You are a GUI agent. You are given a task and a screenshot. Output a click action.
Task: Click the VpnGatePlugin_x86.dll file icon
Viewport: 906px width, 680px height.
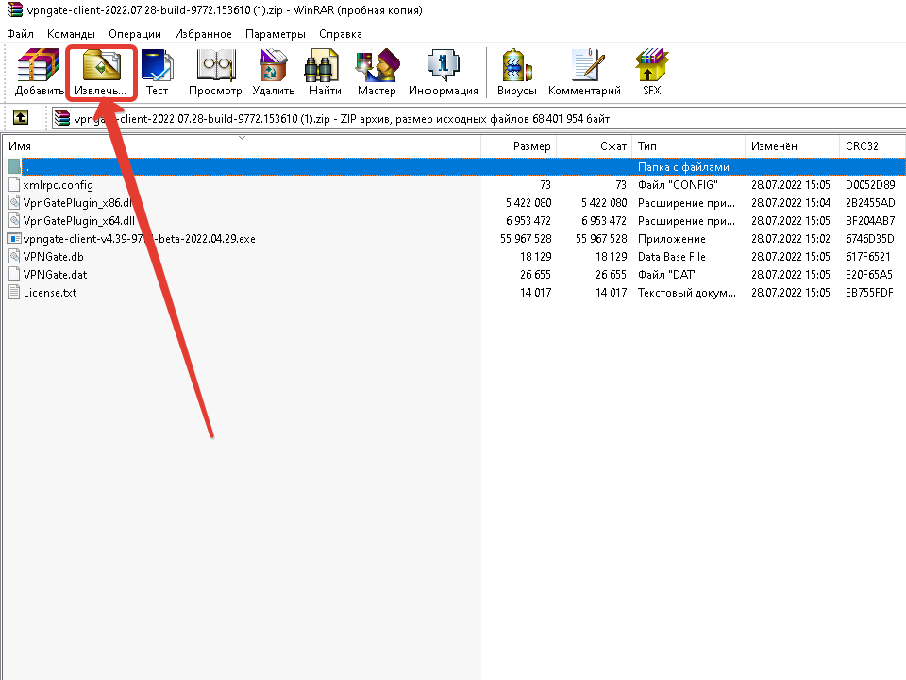[14, 202]
